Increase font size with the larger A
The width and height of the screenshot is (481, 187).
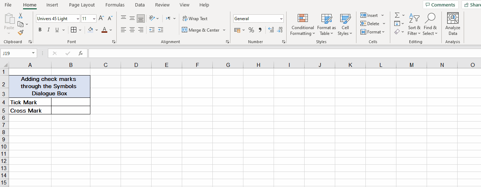click(102, 18)
